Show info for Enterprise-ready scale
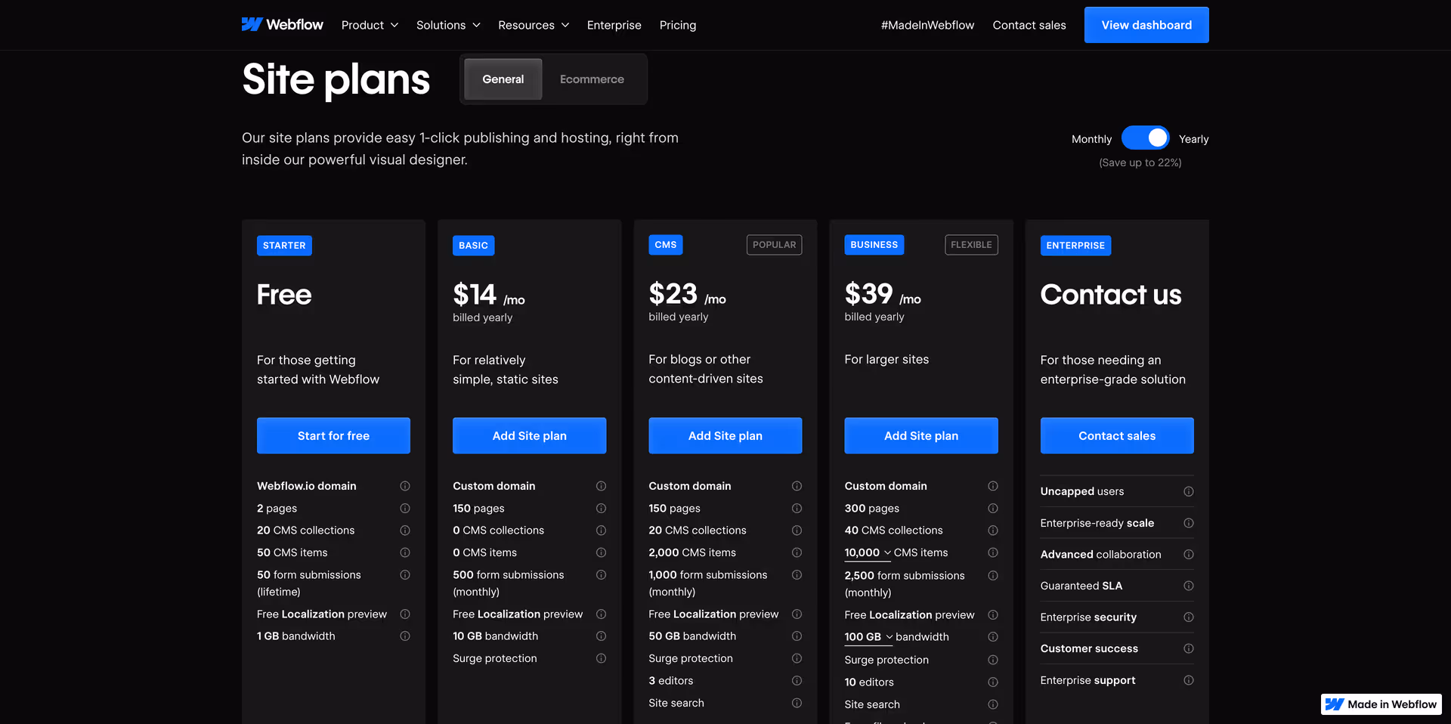Viewport: 1451px width, 724px height. pyautogui.click(x=1189, y=523)
